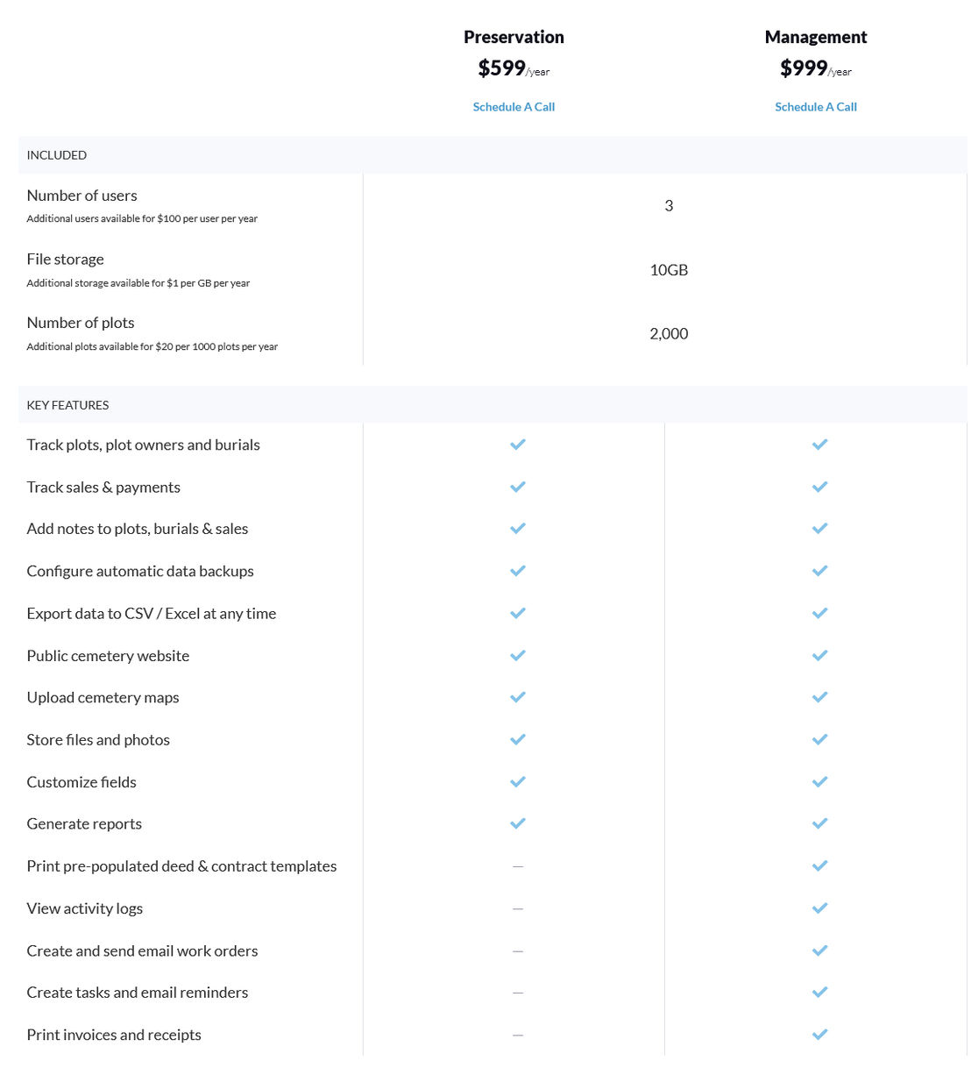Click the File storage row label
Viewport: 971px width, 1068px height.
[x=65, y=259]
